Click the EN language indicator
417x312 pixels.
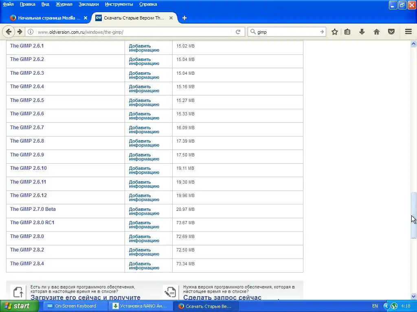point(375,306)
